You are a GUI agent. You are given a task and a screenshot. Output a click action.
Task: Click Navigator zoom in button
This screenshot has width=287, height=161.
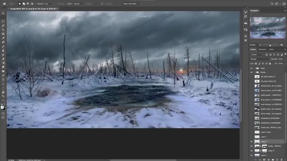coord(282,45)
